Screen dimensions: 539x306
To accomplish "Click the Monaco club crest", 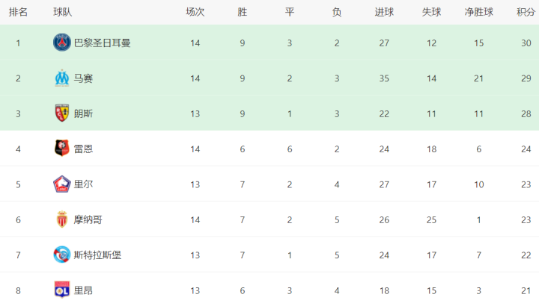I will (61, 219).
